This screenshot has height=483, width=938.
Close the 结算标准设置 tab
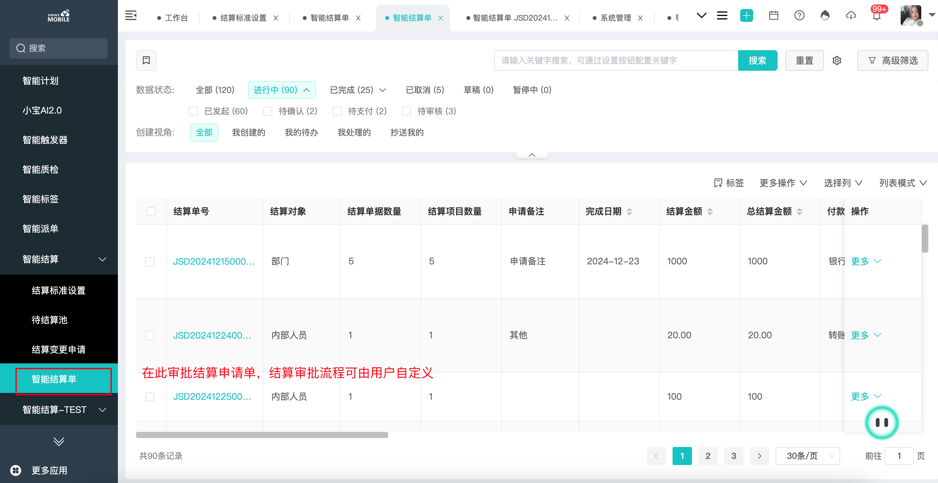(276, 18)
